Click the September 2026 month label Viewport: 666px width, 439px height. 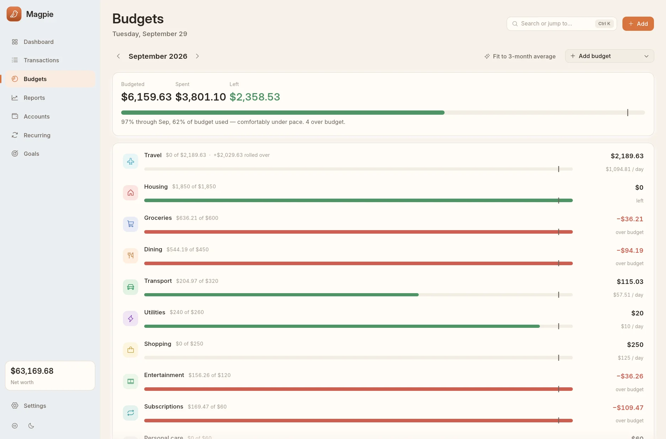(158, 56)
